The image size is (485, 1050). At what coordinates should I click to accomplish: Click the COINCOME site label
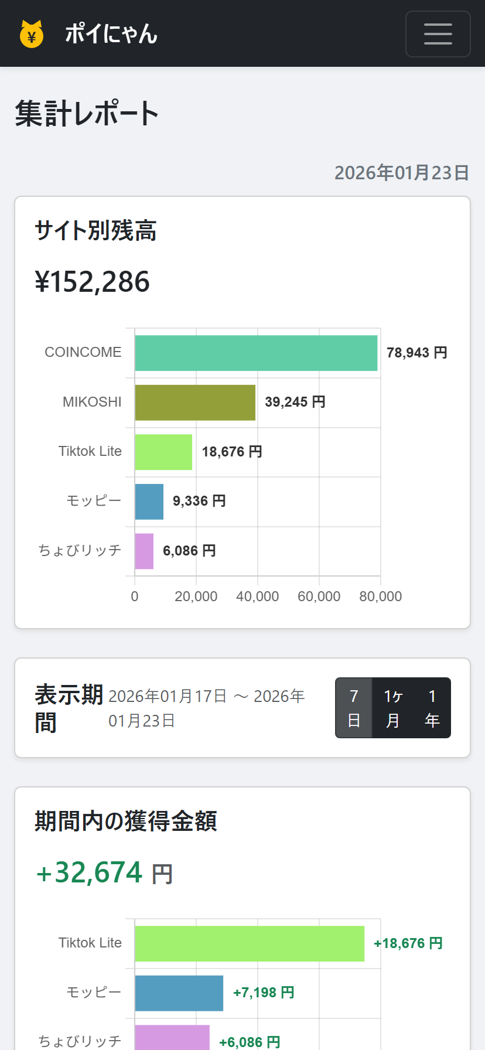coord(83,352)
